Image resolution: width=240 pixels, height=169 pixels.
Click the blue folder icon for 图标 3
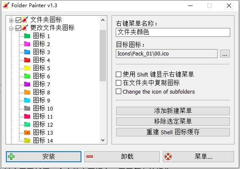27,52
